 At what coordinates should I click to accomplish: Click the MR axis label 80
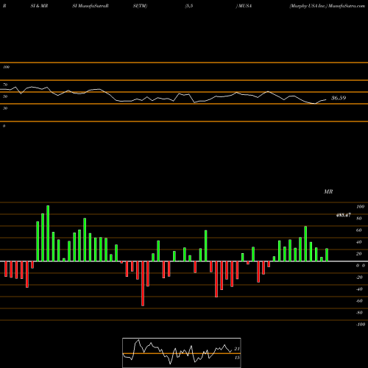pyautogui.click(x=359, y=219)
